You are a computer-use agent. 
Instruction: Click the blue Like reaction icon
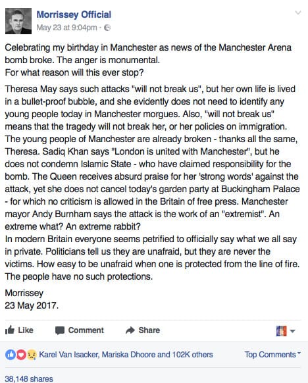pos(11,355)
